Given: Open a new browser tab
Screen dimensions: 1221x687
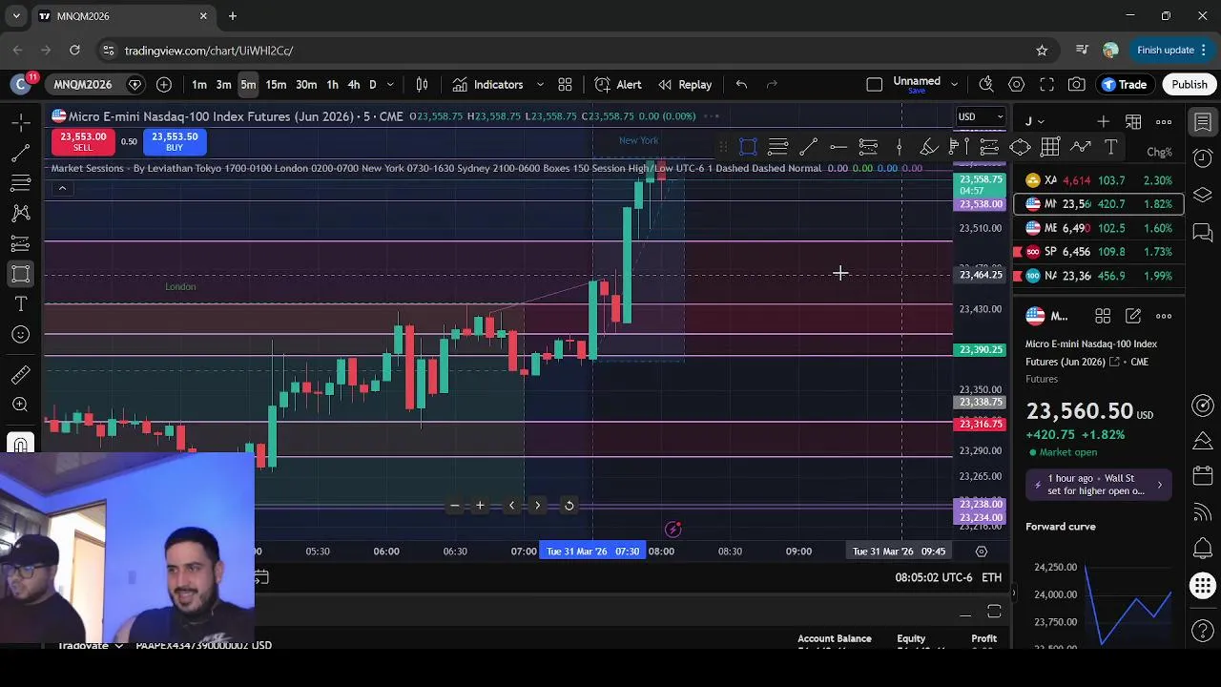Looking at the screenshot, I should point(233,16).
